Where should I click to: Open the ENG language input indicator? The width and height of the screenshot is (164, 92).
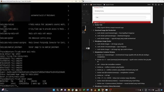tap(146, 90)
